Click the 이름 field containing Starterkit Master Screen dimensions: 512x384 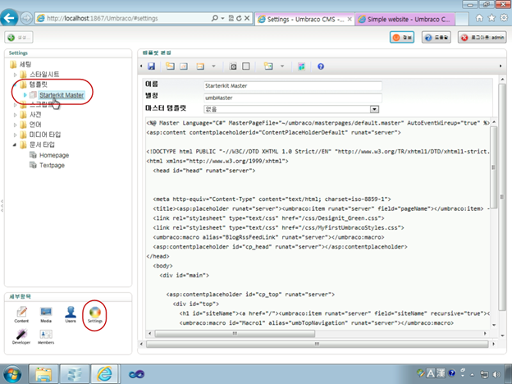293,86
